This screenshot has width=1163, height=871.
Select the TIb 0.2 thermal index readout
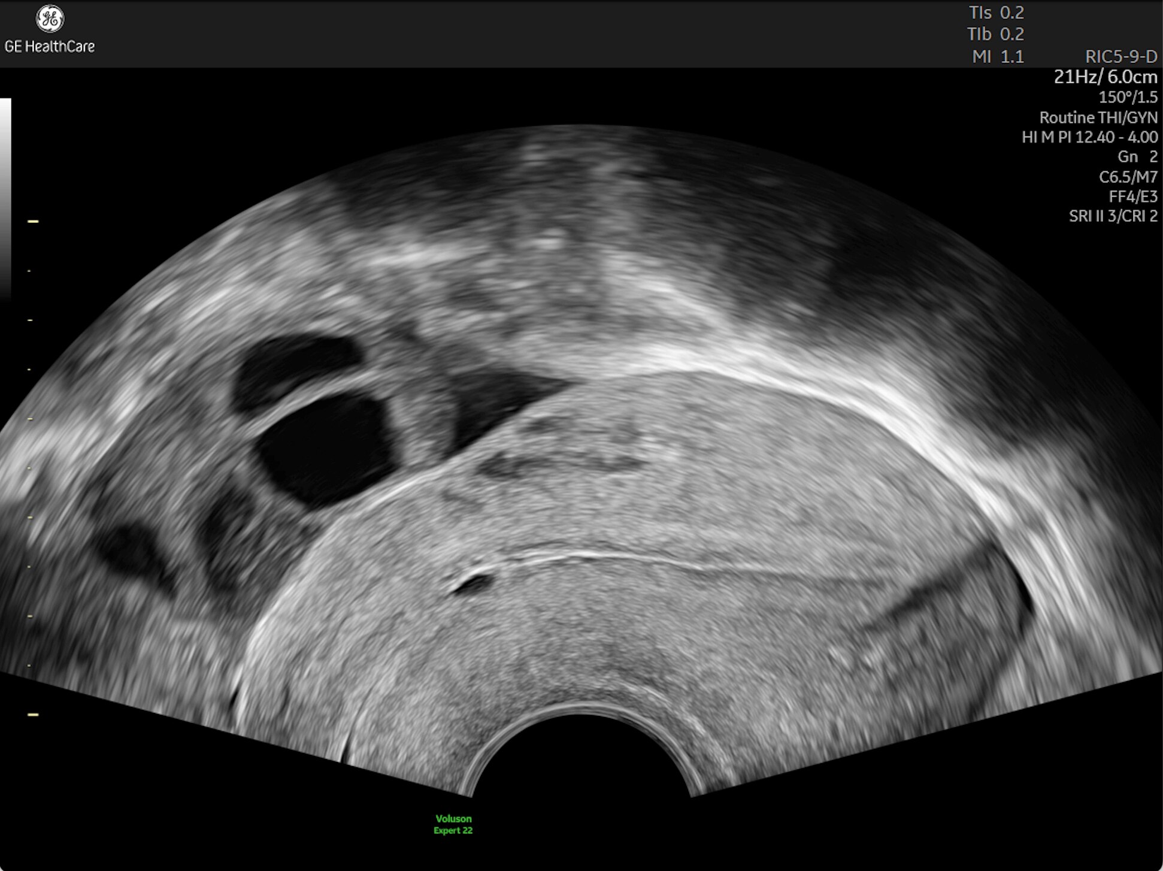(x=995, y=34)
